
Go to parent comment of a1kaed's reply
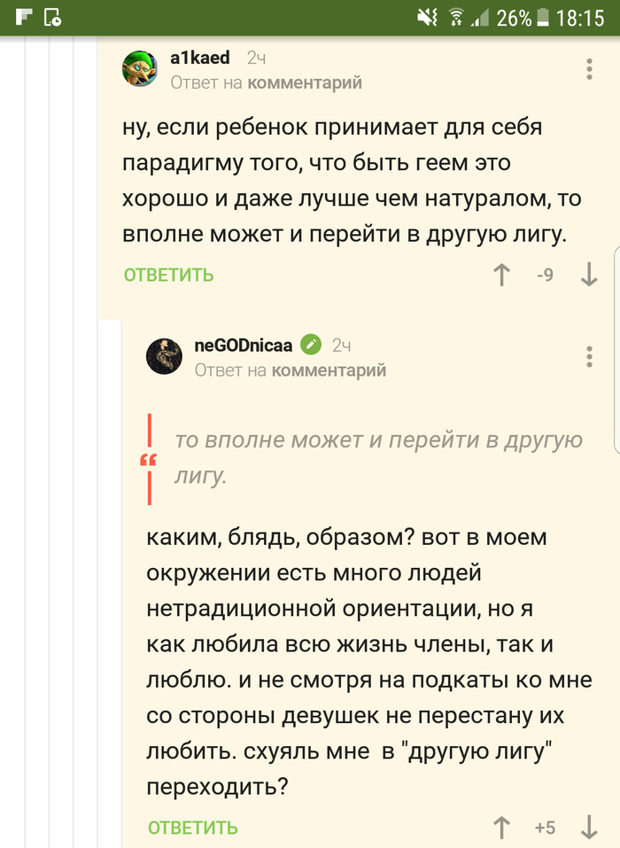pyautogui.click(x=305, y=82)
